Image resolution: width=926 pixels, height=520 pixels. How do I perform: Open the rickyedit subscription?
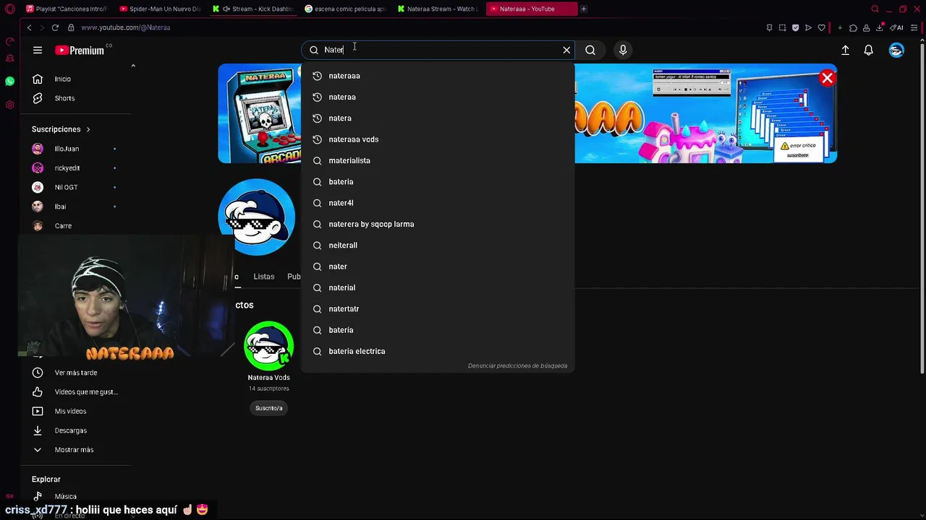click(x=75, y=168)
